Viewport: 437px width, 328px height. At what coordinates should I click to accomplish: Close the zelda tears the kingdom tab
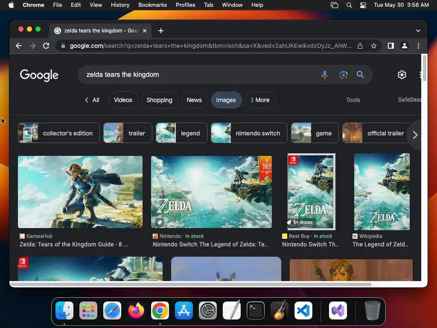(x=145, y=31)
